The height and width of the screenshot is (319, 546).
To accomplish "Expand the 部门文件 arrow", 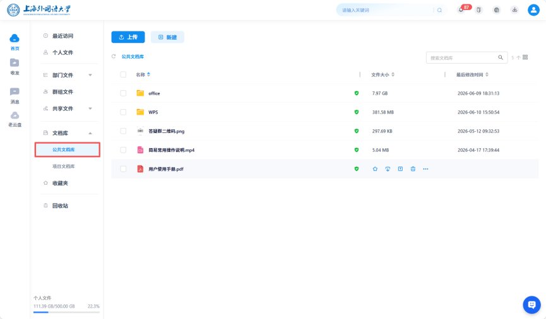I will coord(90,75).
